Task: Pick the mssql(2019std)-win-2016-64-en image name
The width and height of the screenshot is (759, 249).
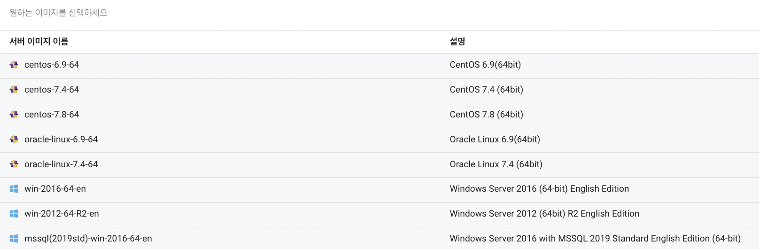Action: 88,239
